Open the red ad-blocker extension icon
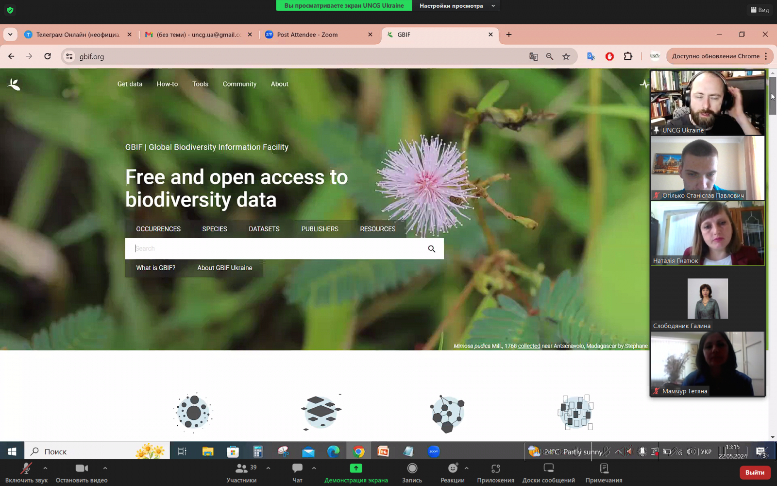Image resolution: width=777 pixels, height=486 pixels. coord(609,56)
